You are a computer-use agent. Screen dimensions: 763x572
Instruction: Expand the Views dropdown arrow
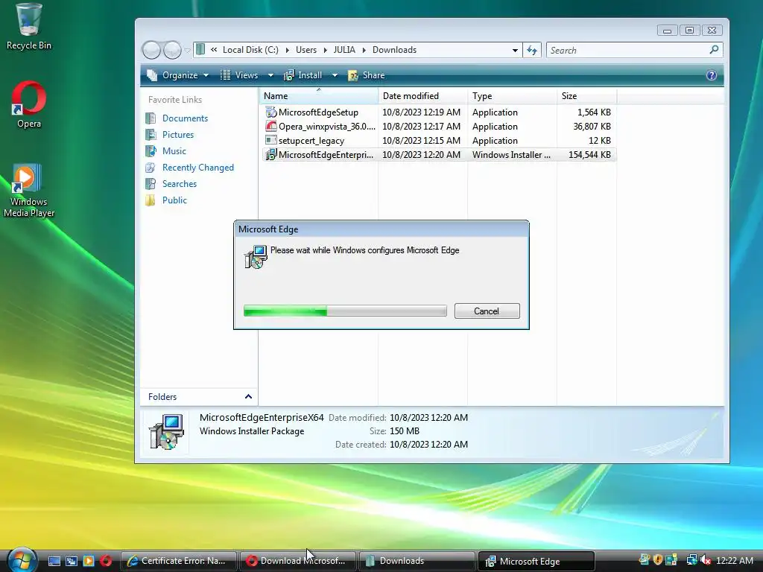point(270,75)
